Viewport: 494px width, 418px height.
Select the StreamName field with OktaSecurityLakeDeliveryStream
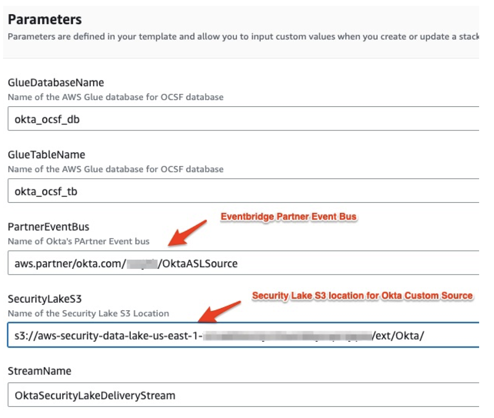[243, 396]
